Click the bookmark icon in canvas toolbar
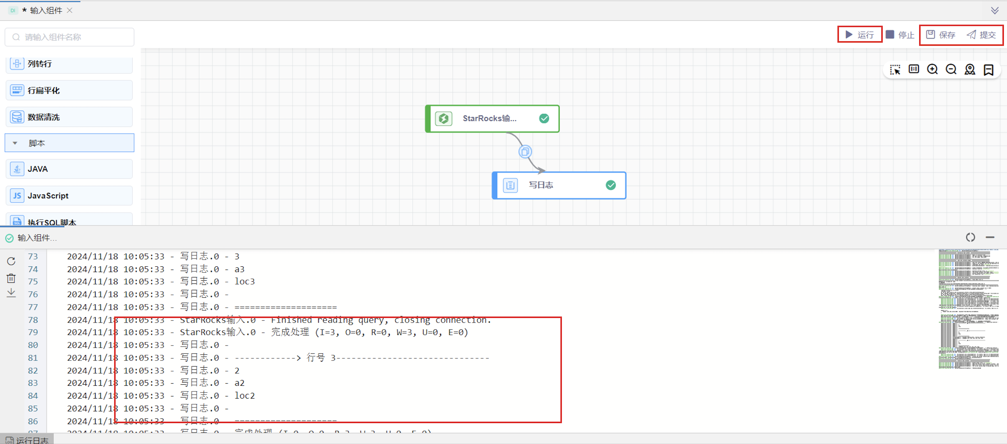The image size is (1007, 444). (x=989, y=70)
